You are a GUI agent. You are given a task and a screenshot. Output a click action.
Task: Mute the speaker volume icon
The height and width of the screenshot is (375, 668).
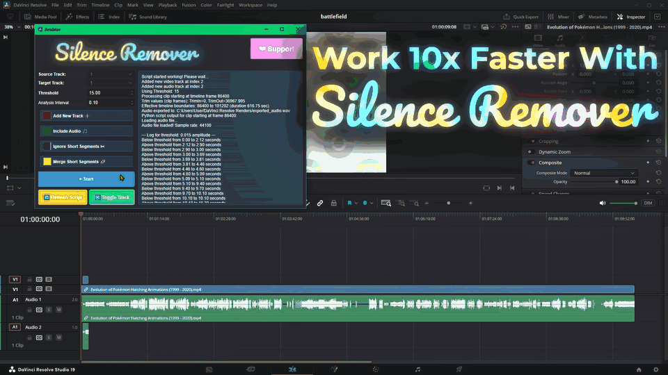click(x=603, y=203)
